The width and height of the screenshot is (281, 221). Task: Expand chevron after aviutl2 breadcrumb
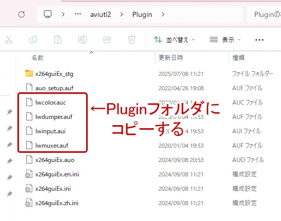122,14
